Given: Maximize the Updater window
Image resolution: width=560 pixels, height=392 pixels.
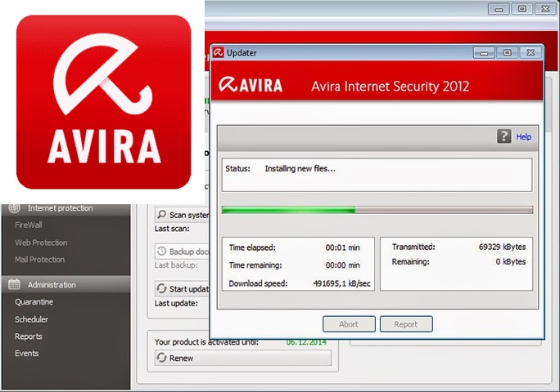Looking at the screenshot, I should 507,53.
